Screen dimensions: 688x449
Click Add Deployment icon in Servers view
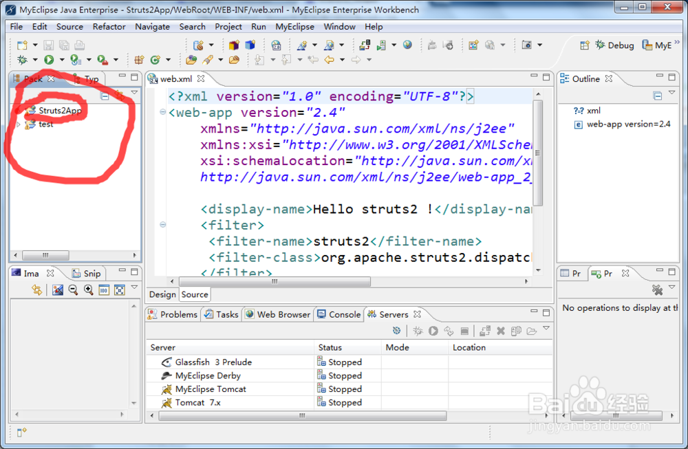tap(485, 331)
